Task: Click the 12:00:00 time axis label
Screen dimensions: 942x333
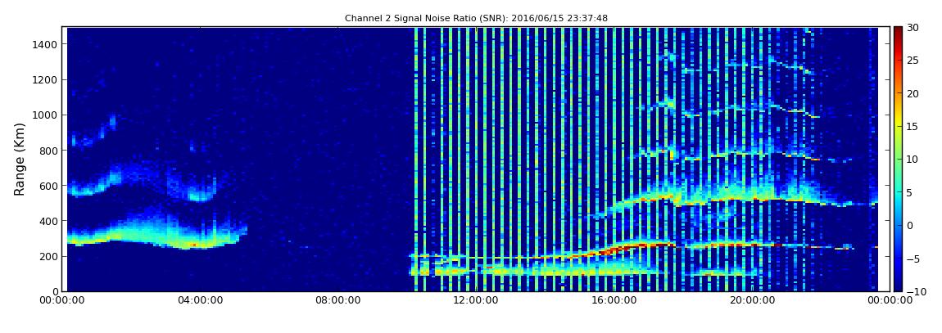Action: pos(475,300)
